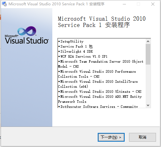Select the WCF RIA Services V1.0 SP1 entry
The image size is (161, 147).
[x=83, y=56]
